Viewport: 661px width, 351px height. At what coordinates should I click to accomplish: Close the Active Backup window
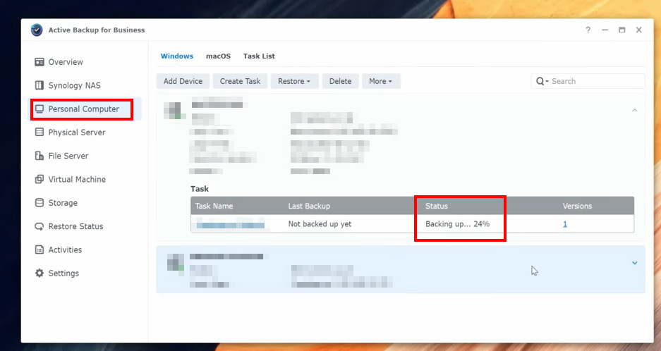click(639, 30)
